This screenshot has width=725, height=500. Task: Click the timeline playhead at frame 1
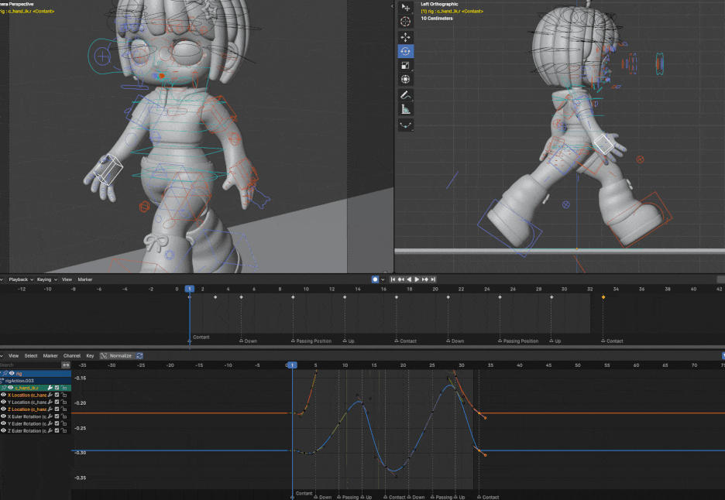[x=190, y=289]
